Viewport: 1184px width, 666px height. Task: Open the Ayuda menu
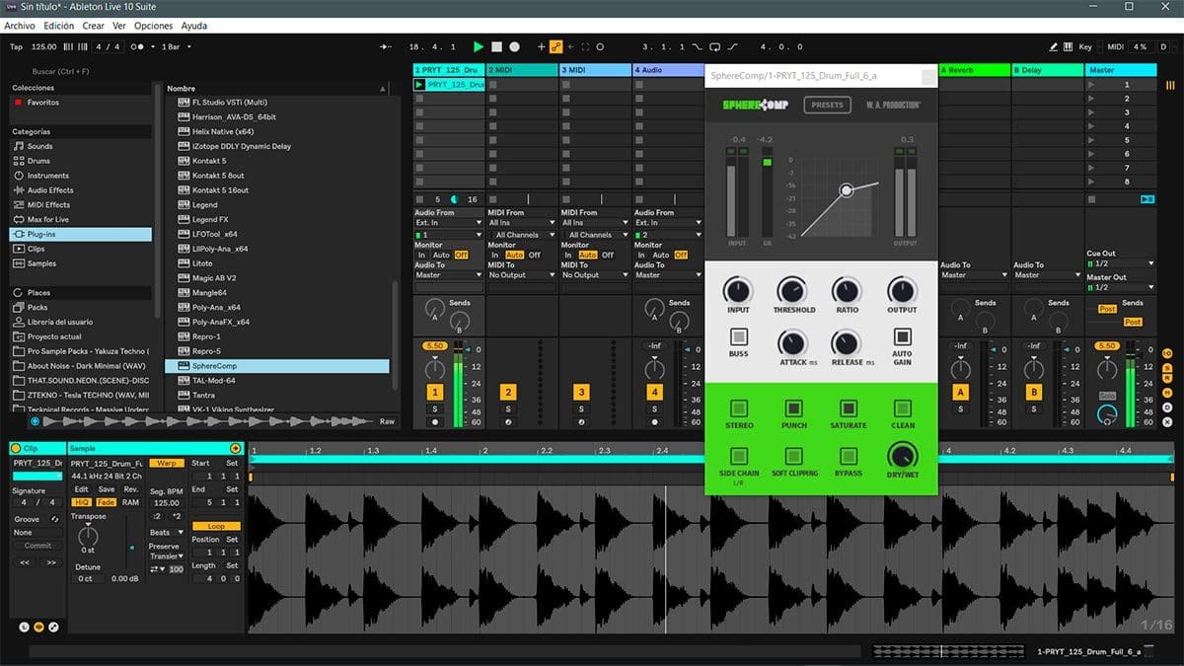pos(194,26)
